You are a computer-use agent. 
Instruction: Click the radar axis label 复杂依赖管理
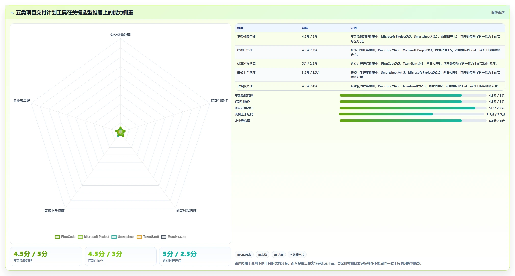tap(120, 35)
